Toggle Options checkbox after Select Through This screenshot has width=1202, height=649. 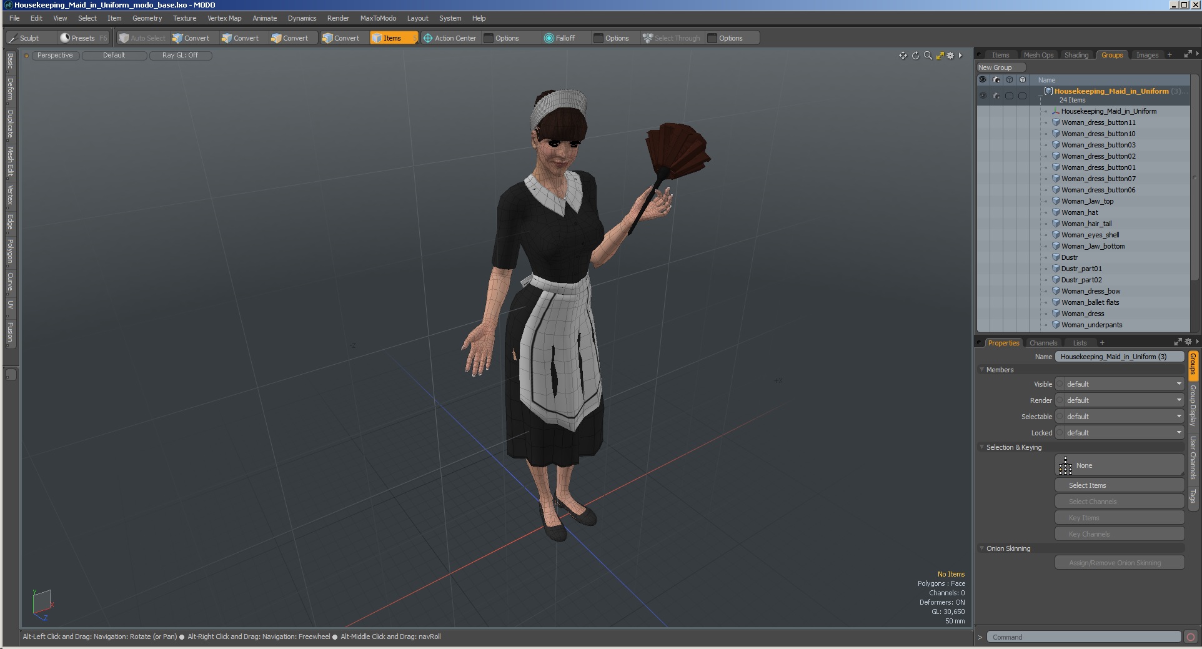712,38
